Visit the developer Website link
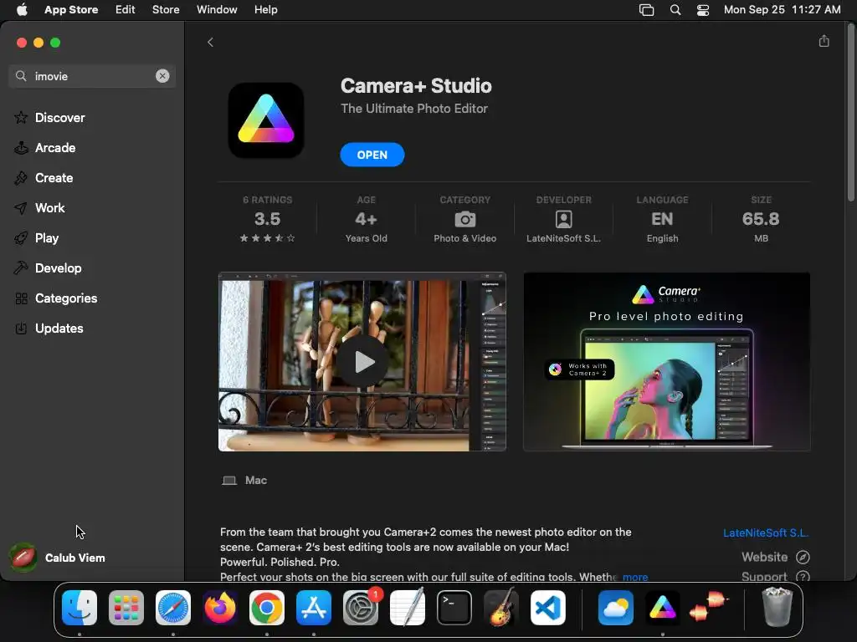 pos(764,557)
